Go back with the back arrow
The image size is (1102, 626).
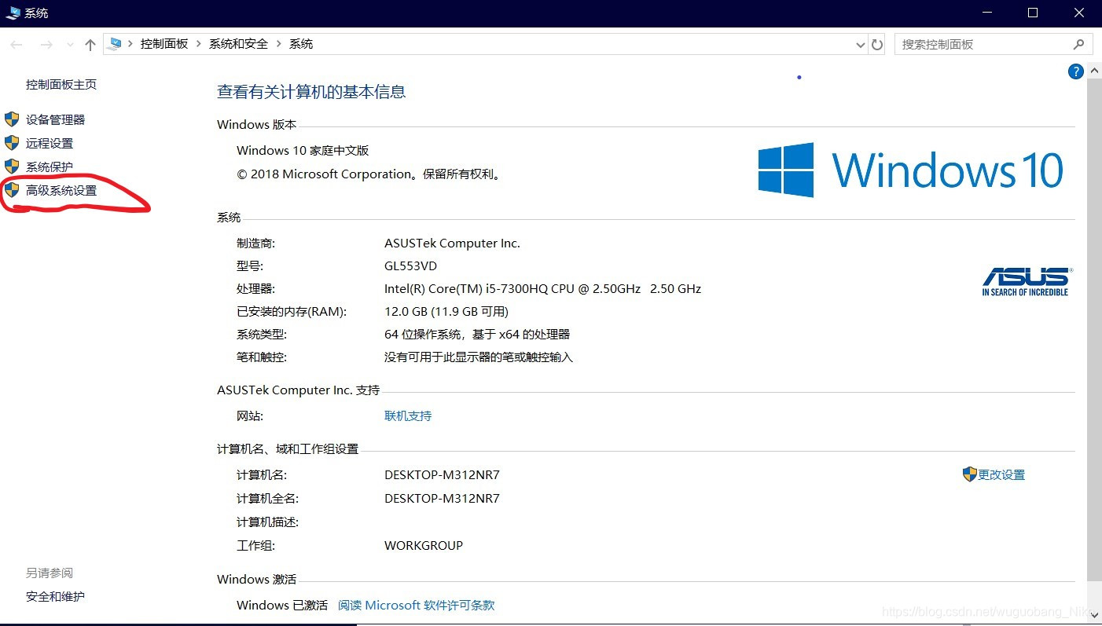[x=17, y=45]
